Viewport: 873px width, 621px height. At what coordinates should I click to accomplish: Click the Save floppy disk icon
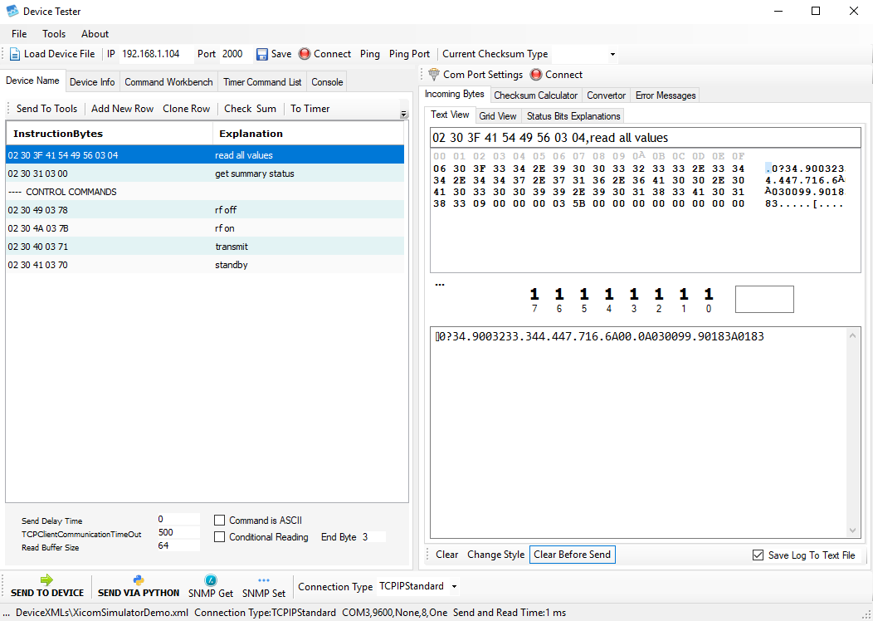pyautogui.click(x=261, y=54)
